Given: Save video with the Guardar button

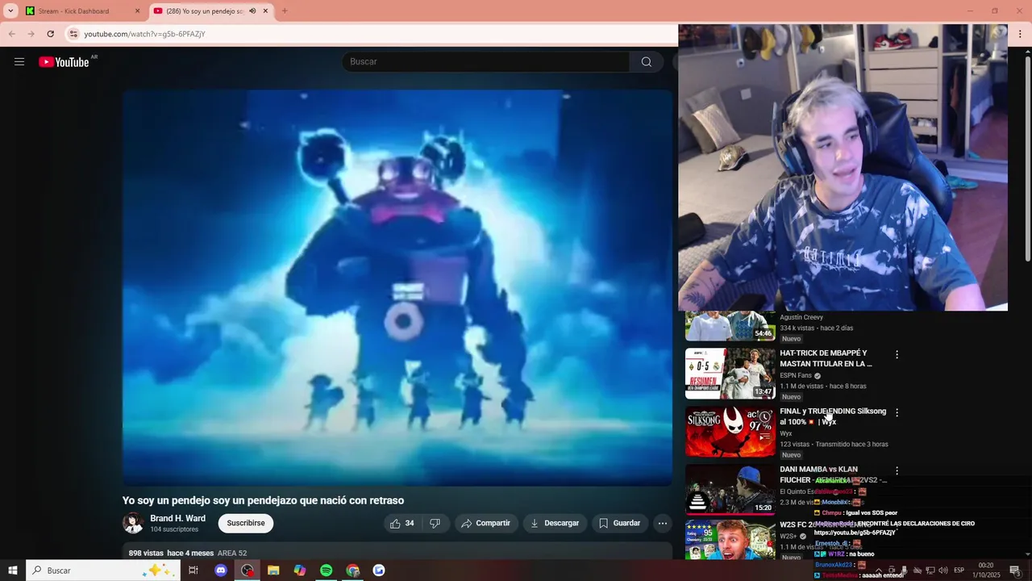Looking at the screenshot, I should tap(619, 523).
